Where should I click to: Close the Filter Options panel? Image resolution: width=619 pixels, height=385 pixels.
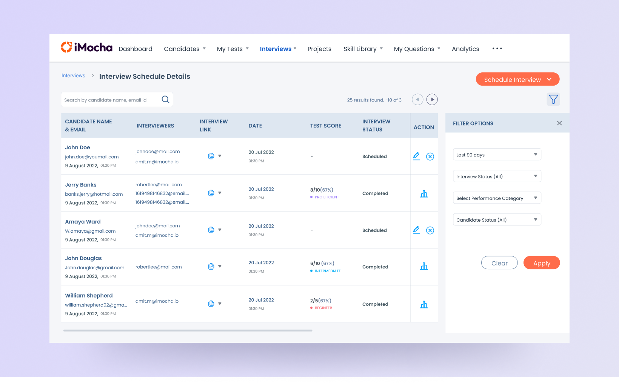pyautogui.click(x=559, y=123)
